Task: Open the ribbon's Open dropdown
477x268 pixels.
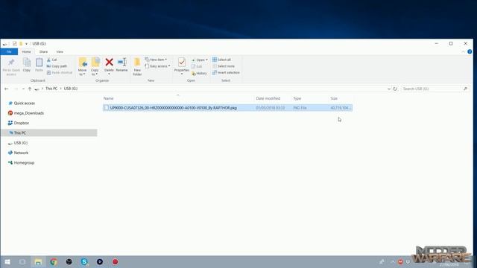Action: pyautogui.click(x=200, y=60)
